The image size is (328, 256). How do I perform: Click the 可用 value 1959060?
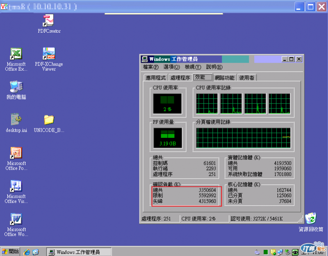pyautogui.click(x=282, y=168)
